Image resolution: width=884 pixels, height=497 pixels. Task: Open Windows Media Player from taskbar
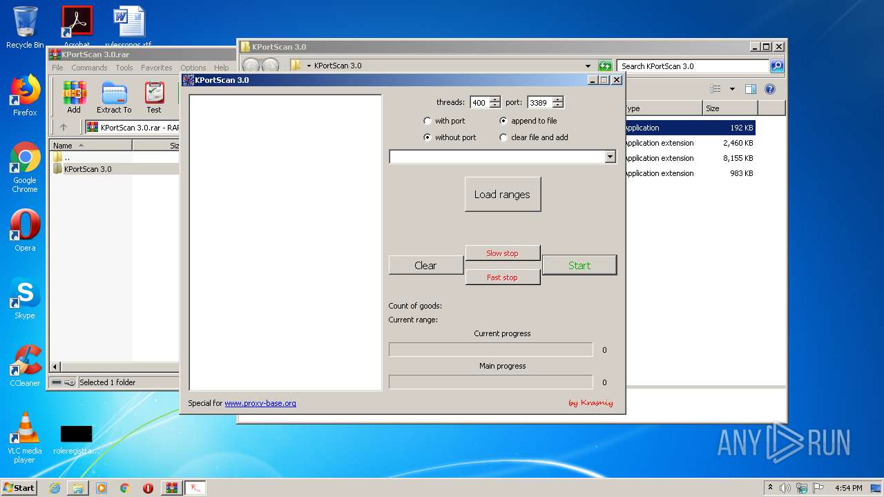102,488
